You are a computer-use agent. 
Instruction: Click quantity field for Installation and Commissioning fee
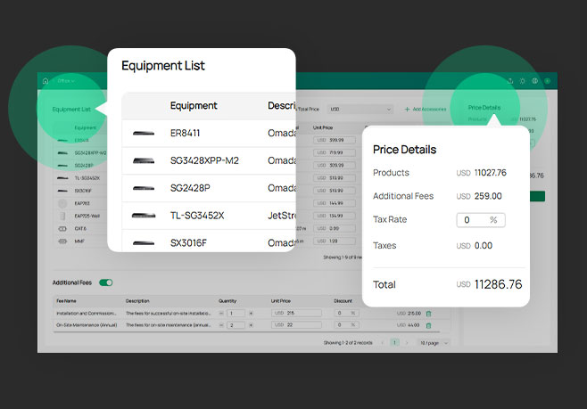pos(236,314)
